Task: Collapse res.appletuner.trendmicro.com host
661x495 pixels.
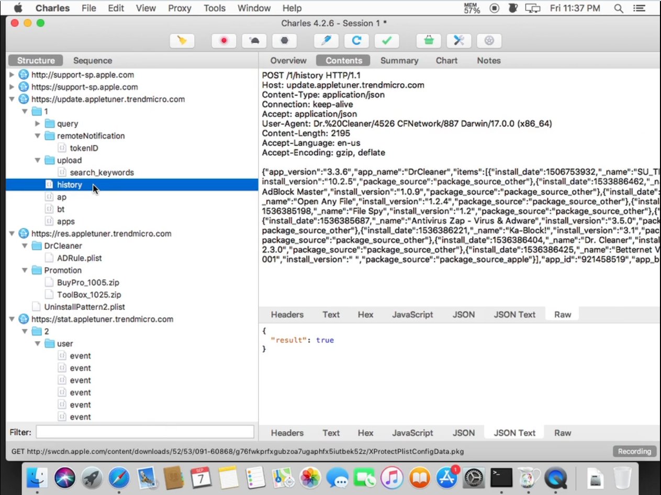Action: (x=13, y=234)
